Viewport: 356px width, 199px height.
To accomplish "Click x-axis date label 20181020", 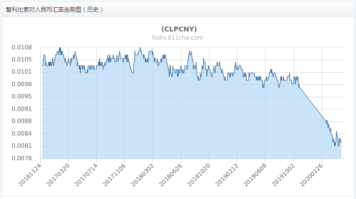I will coord(198,175).
